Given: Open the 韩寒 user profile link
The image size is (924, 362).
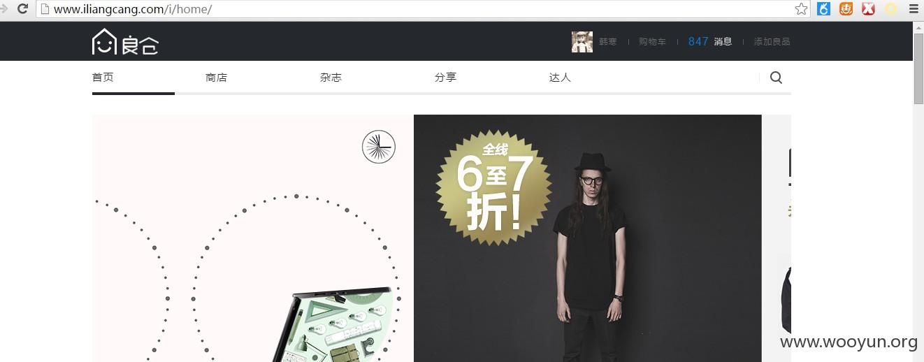Looking at the screenshot, I should click(607, 42).
